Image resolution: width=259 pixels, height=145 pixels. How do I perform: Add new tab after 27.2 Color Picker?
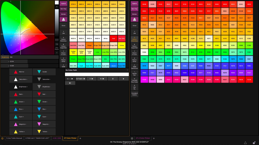[x=154, y=138]
